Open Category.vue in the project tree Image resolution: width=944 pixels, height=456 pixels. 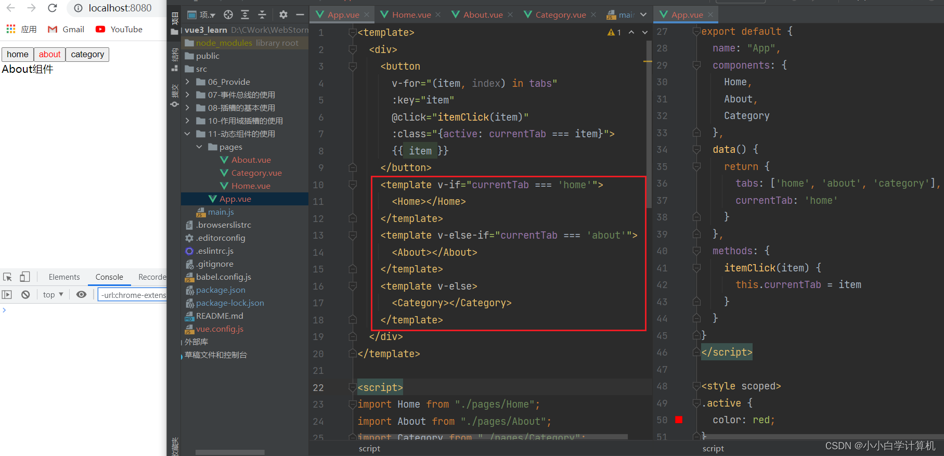coord(256,173)
